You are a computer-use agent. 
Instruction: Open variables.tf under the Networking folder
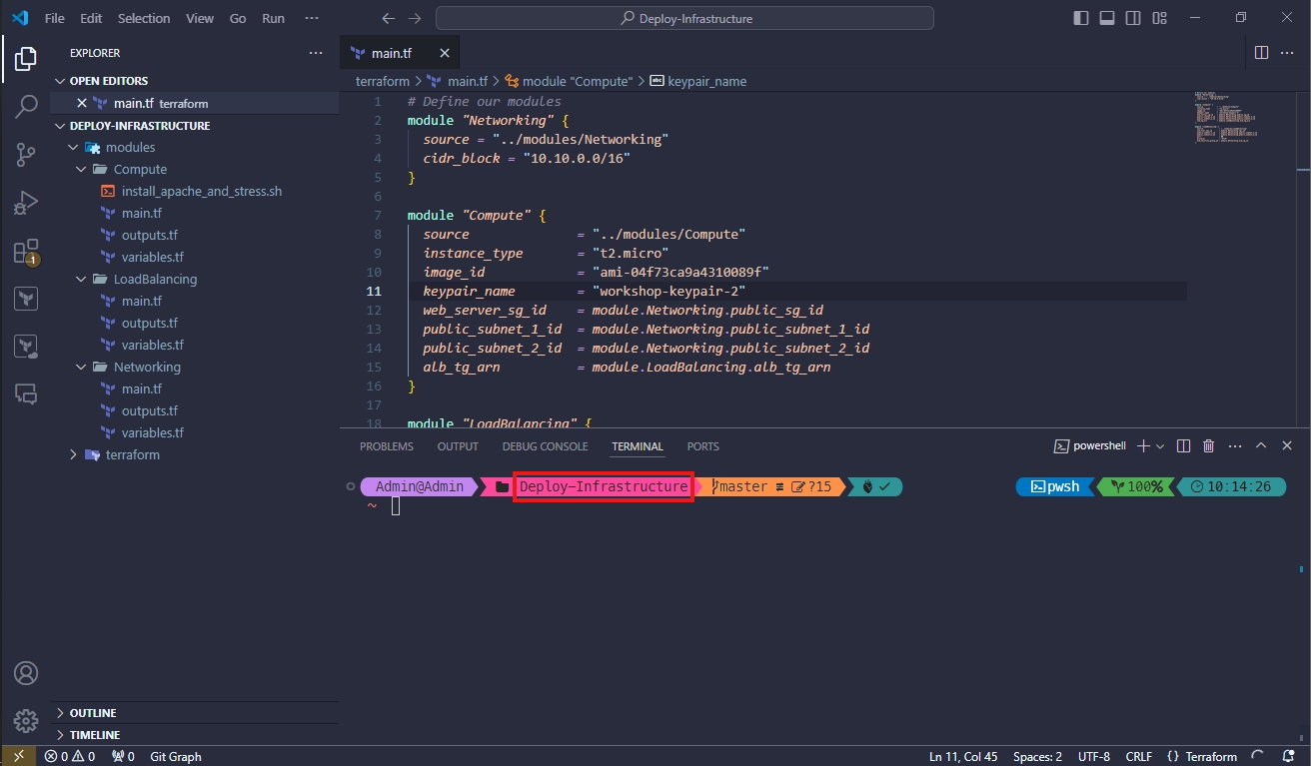pos(153,432)
